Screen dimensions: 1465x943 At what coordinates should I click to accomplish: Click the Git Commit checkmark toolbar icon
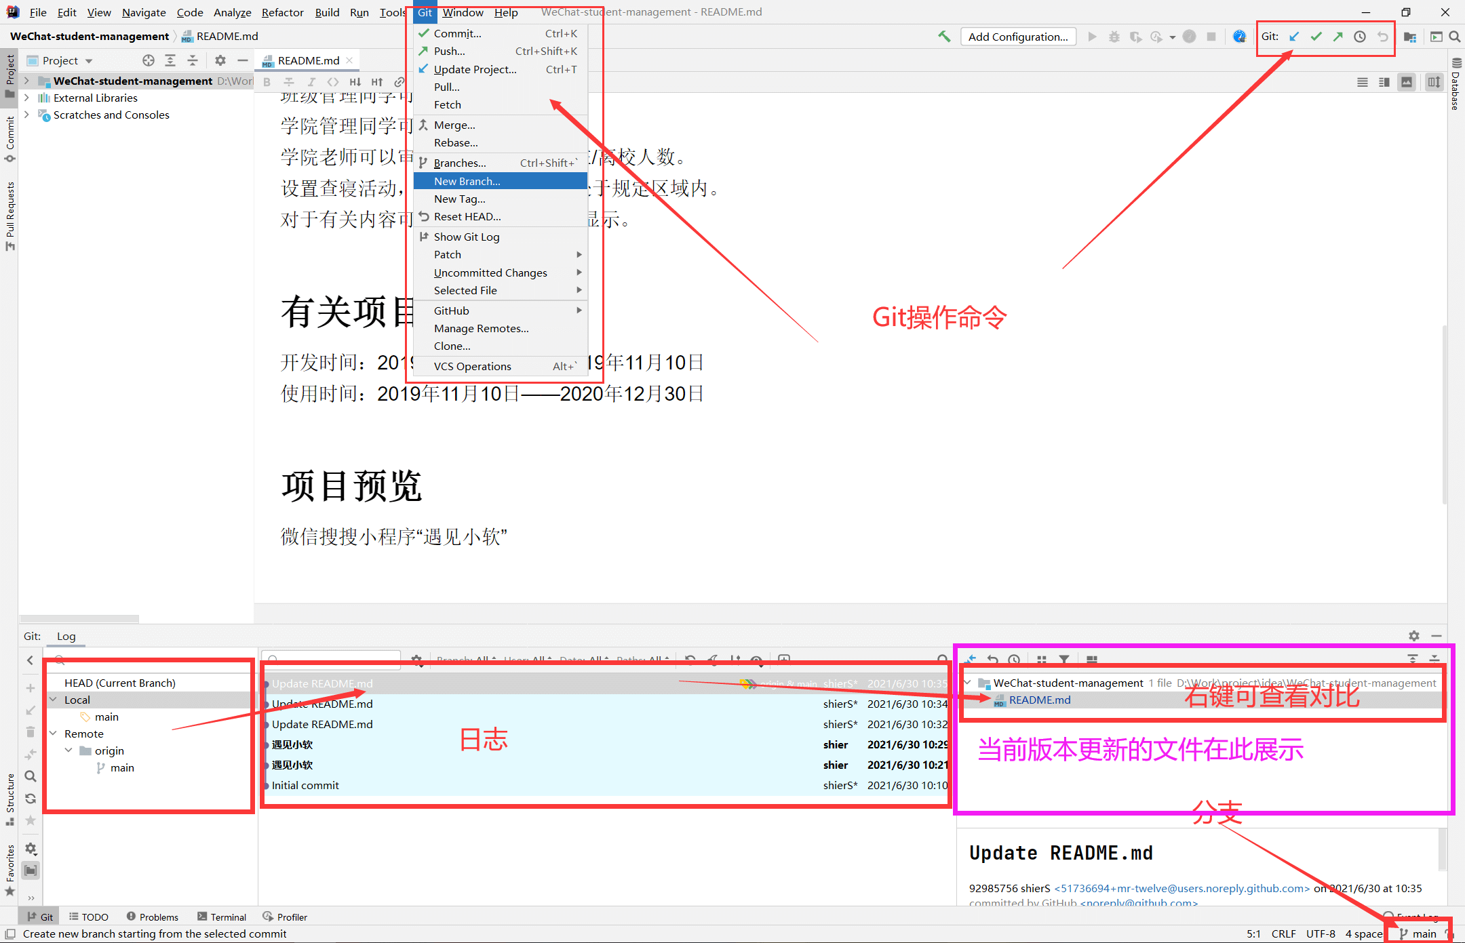(x=1316, y=37)
